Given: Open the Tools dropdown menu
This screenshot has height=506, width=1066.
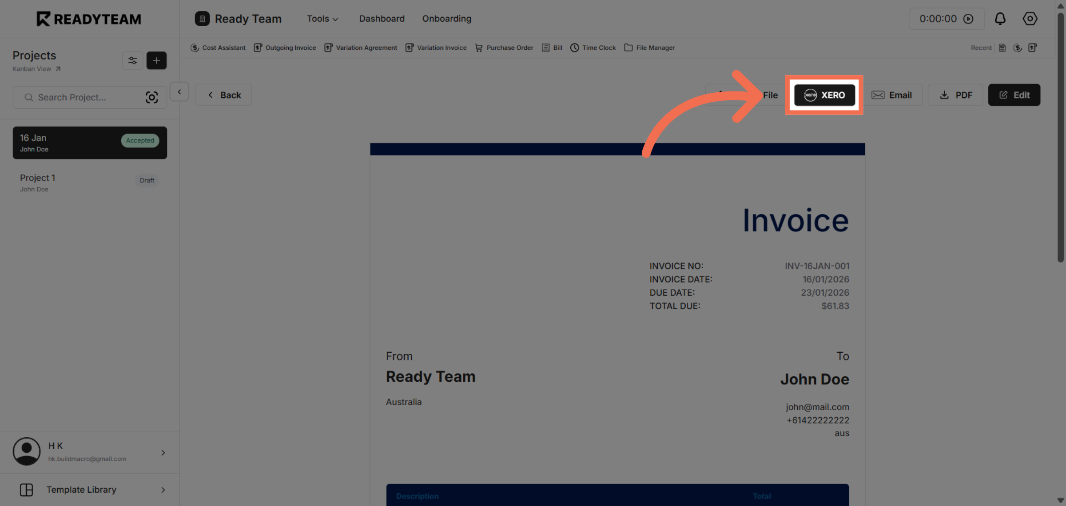Looking at the screenshot, I should pyautogui.click(x=322, y=19).
